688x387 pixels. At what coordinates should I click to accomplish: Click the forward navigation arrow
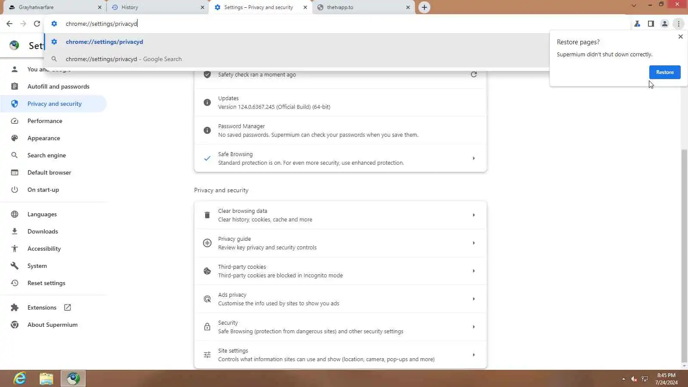(23, 24)
